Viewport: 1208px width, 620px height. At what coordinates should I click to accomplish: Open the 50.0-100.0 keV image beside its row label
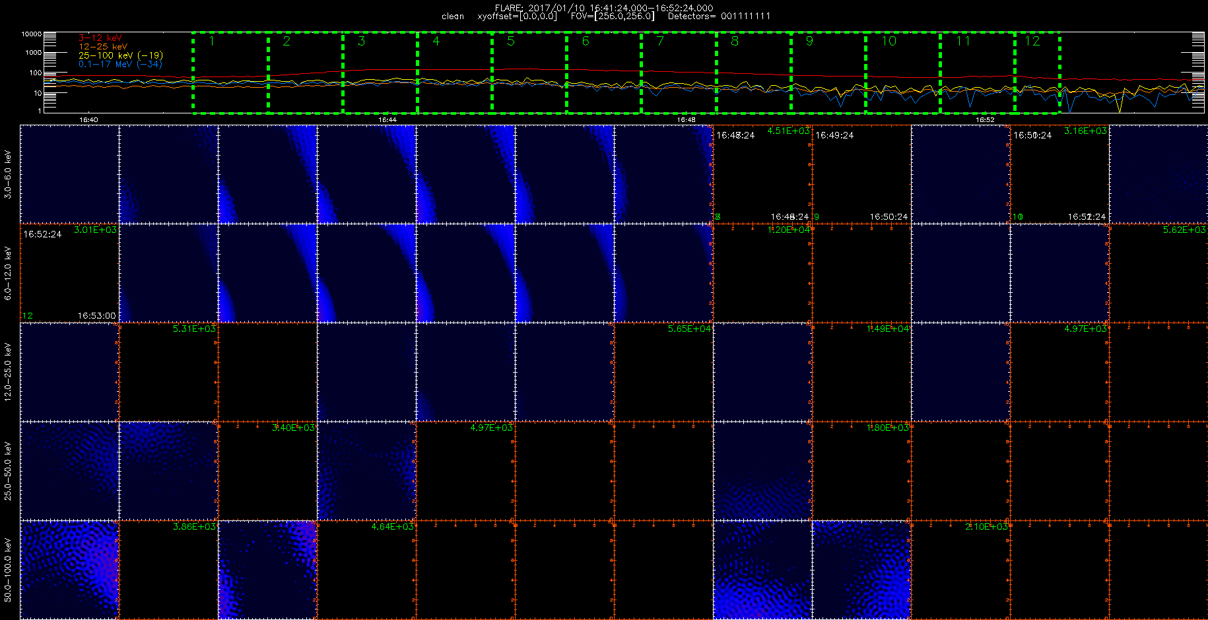[69, 570]
